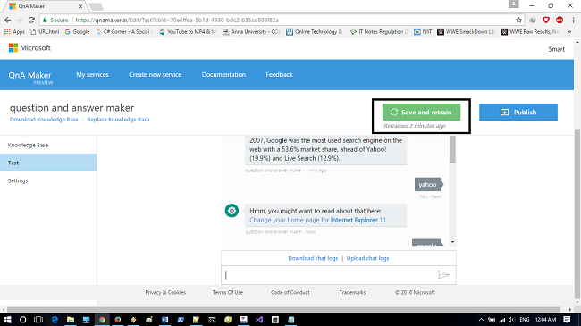
Task: Click Upload chat logs link
Action: 368,258
